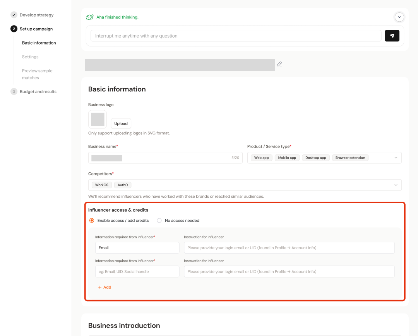The height and width of the screenshot is (336, 418).
Task: Open the Product / Service type dropdown
Action: pos(396,158)
